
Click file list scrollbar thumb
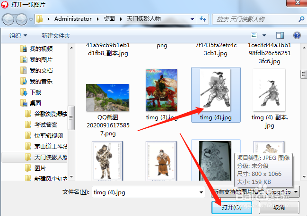click(x=304, y=74)
